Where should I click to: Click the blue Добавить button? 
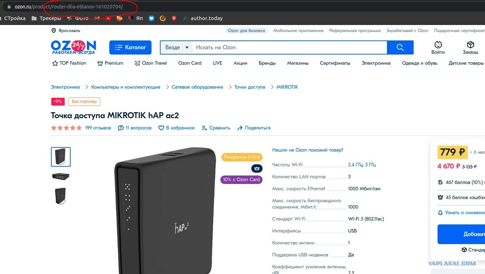(x=461, y=234)
